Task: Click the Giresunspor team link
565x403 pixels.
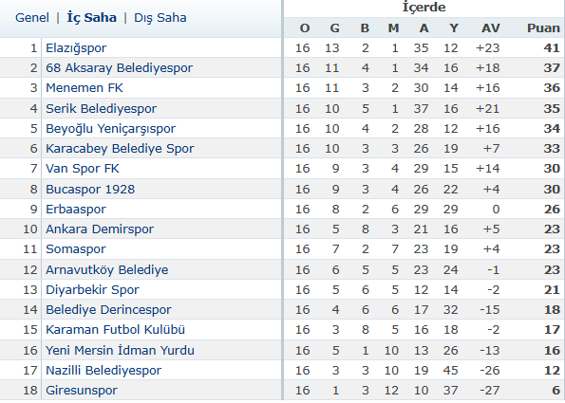Action: click(x=82, y=390)
